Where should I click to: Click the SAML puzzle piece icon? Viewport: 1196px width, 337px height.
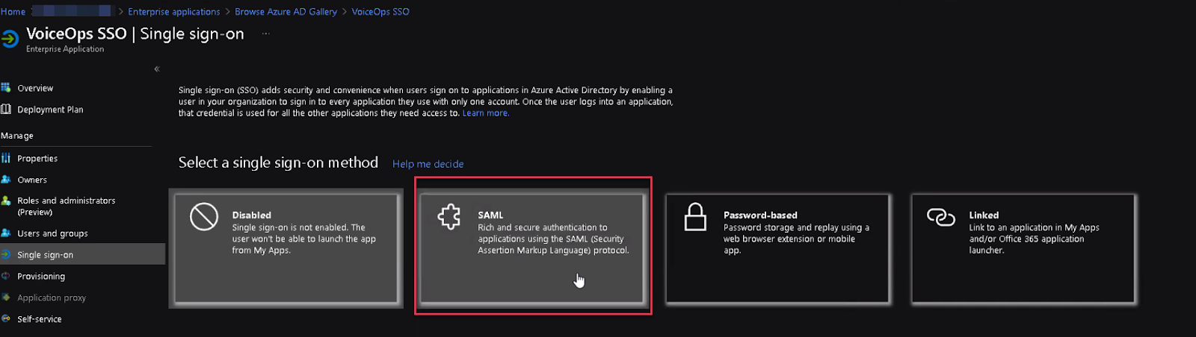point(449,217)
